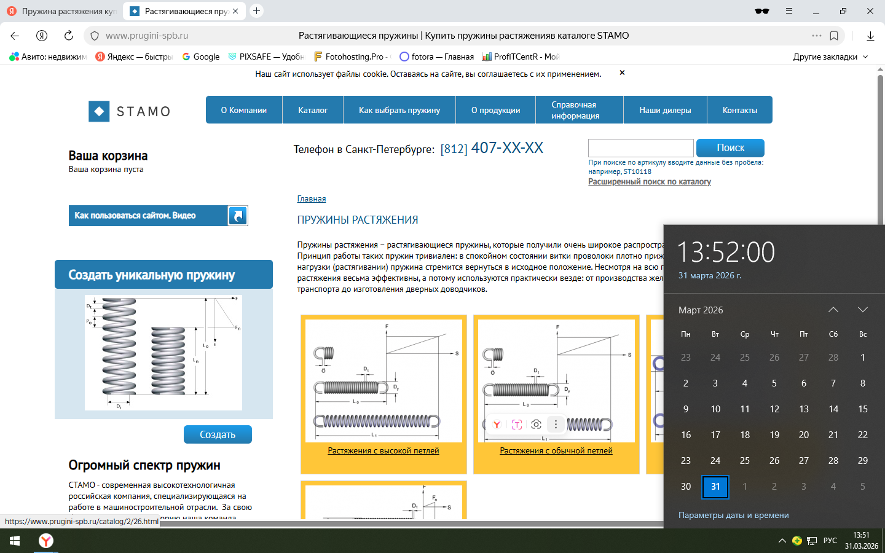
Task: Click the site search input field
Action: pos(641,148)
